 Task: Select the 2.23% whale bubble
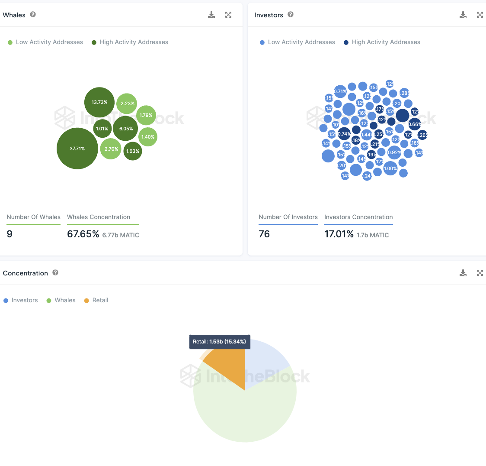pos(127,104)
